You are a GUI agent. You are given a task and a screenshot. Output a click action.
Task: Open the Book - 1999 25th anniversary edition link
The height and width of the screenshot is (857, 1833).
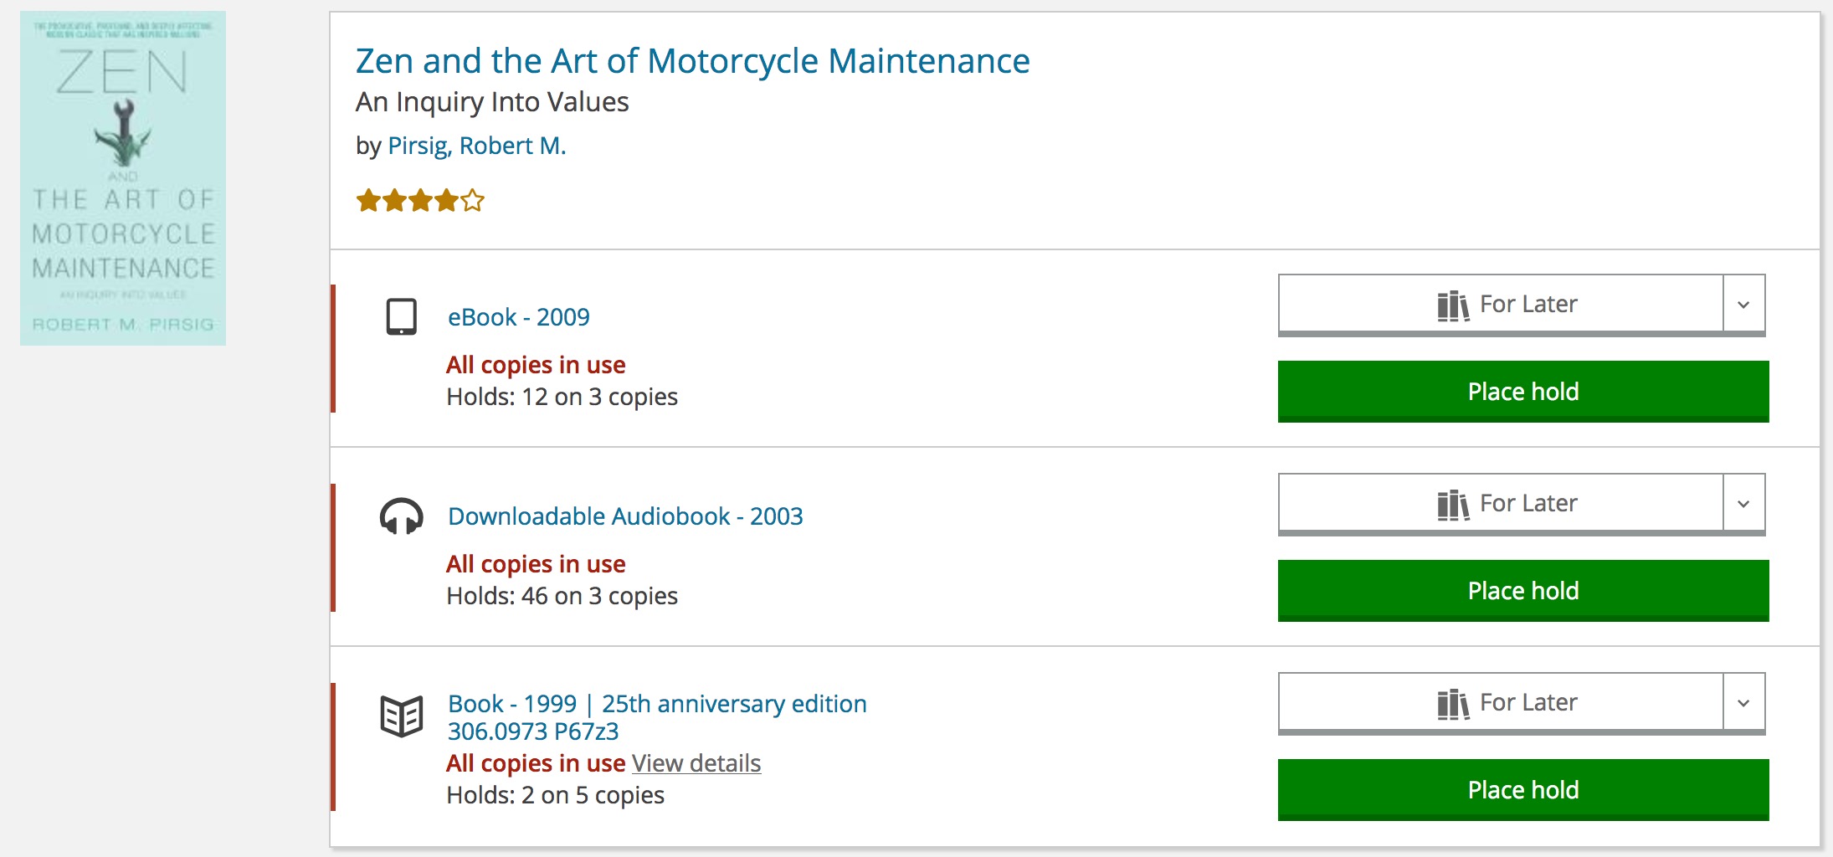[x=657, y=704]
